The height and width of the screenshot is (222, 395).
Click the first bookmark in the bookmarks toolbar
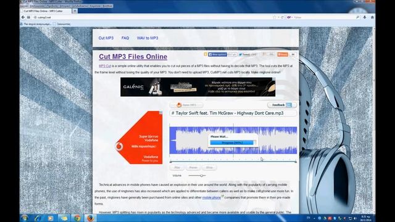tap(36, 24)
